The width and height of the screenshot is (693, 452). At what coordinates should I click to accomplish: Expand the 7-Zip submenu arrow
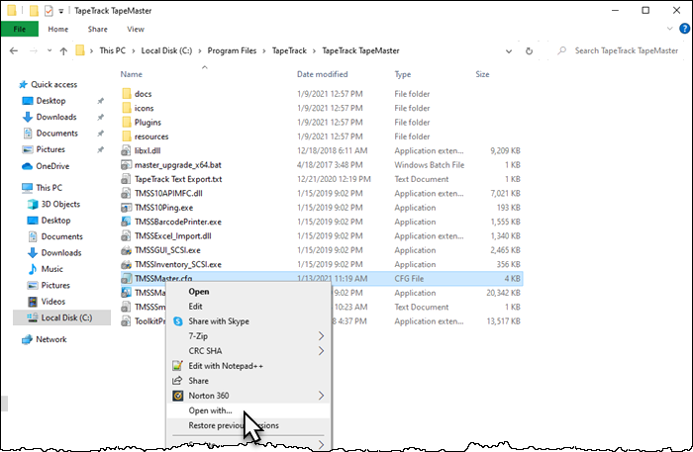(x=322, y=336)
